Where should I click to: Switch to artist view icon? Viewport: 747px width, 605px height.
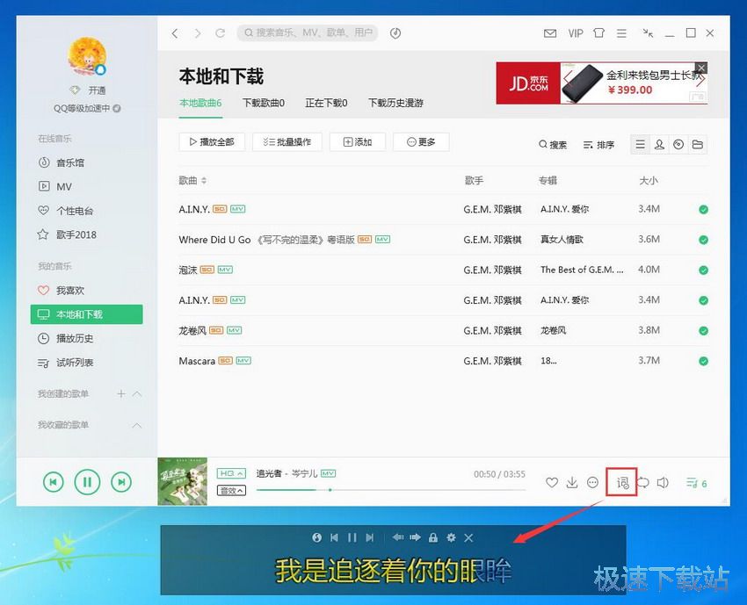coord(659,144)
